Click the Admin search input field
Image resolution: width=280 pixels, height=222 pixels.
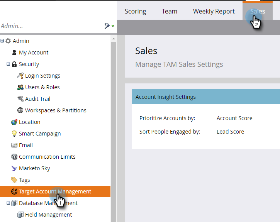coord(50,26)
